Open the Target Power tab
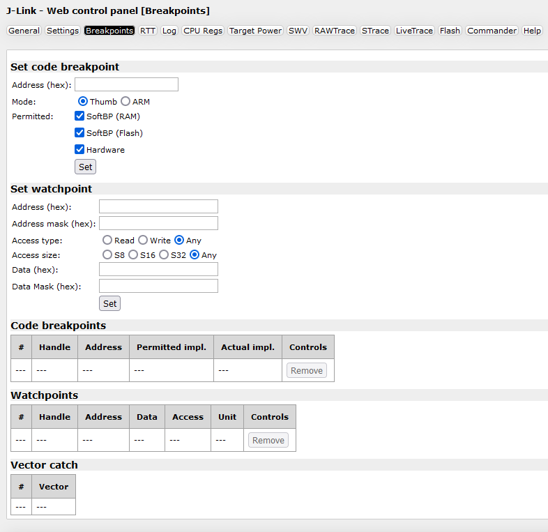The image size is (548, 532). click(255, 31)
